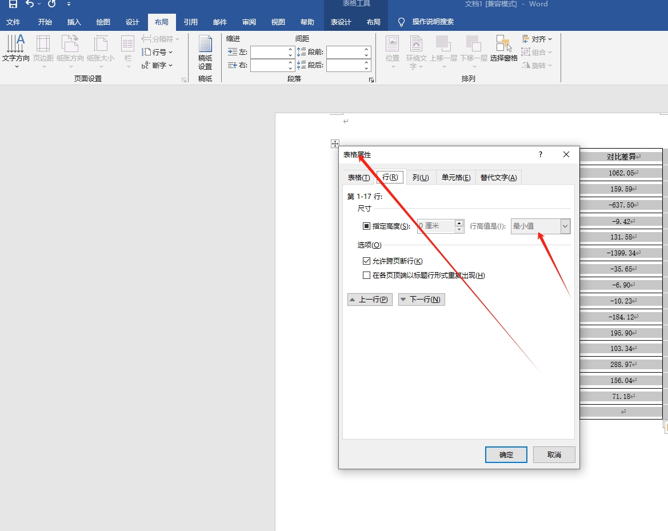Image resolution: width=668 pixels, height=531 pixels.
Task: Open the 文件 menu tab
Action: tap(13, 22)
